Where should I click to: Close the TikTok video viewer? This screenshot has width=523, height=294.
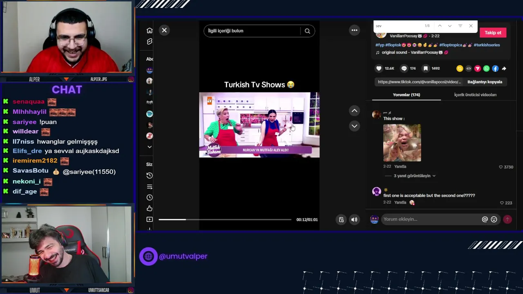164,30
